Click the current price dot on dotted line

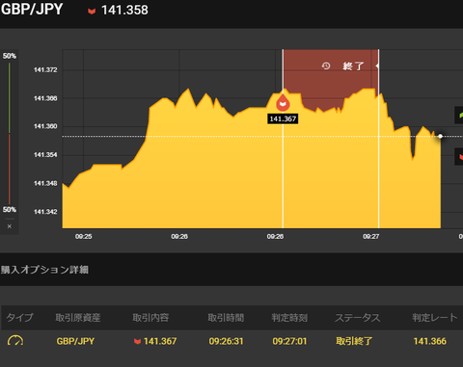click(x=440, y=136)
